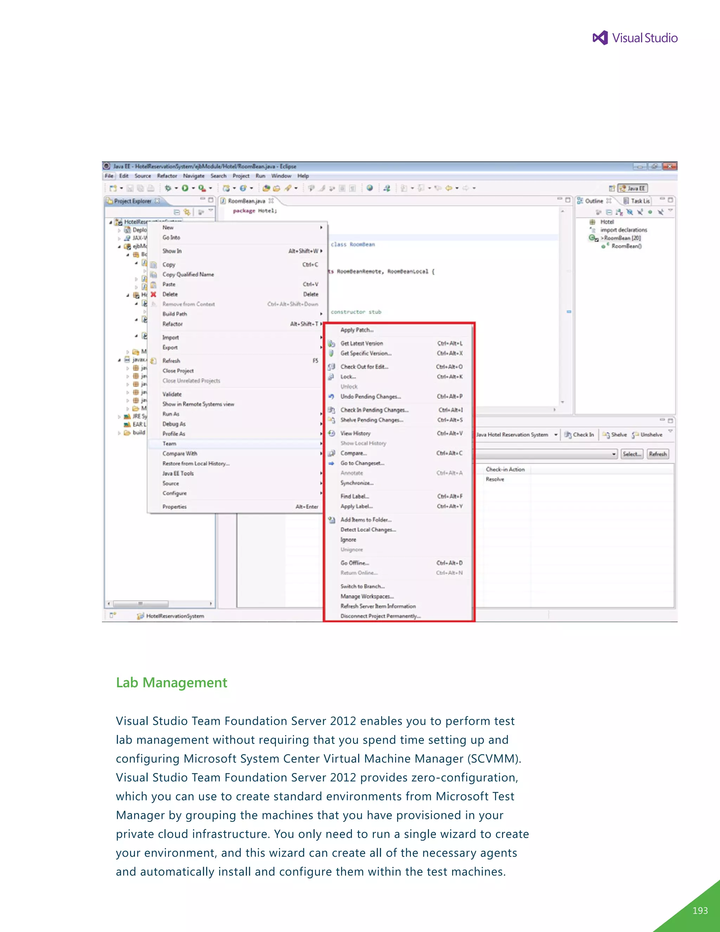This screenshot has height=932, width=720.
Task: Click the Check In toolbar button
Action: [579, 434]
